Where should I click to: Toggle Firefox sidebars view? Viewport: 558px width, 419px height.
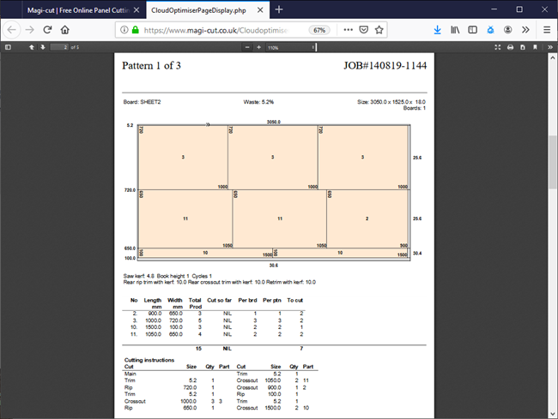coord(472,29)
